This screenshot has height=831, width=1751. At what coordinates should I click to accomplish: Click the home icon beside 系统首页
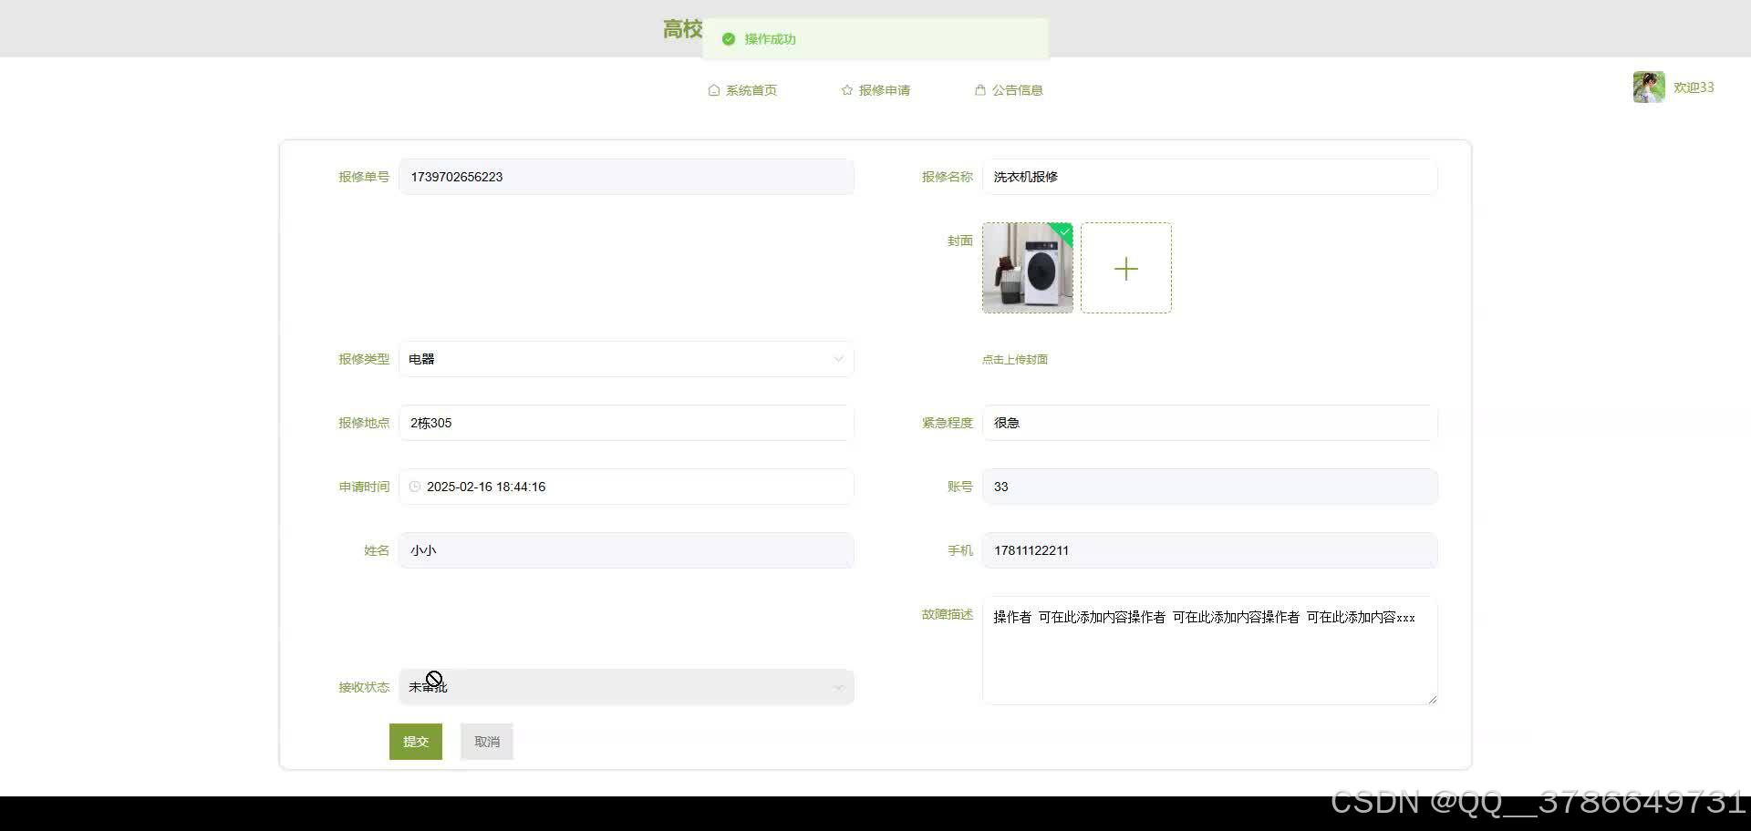[x=714, y=89]
